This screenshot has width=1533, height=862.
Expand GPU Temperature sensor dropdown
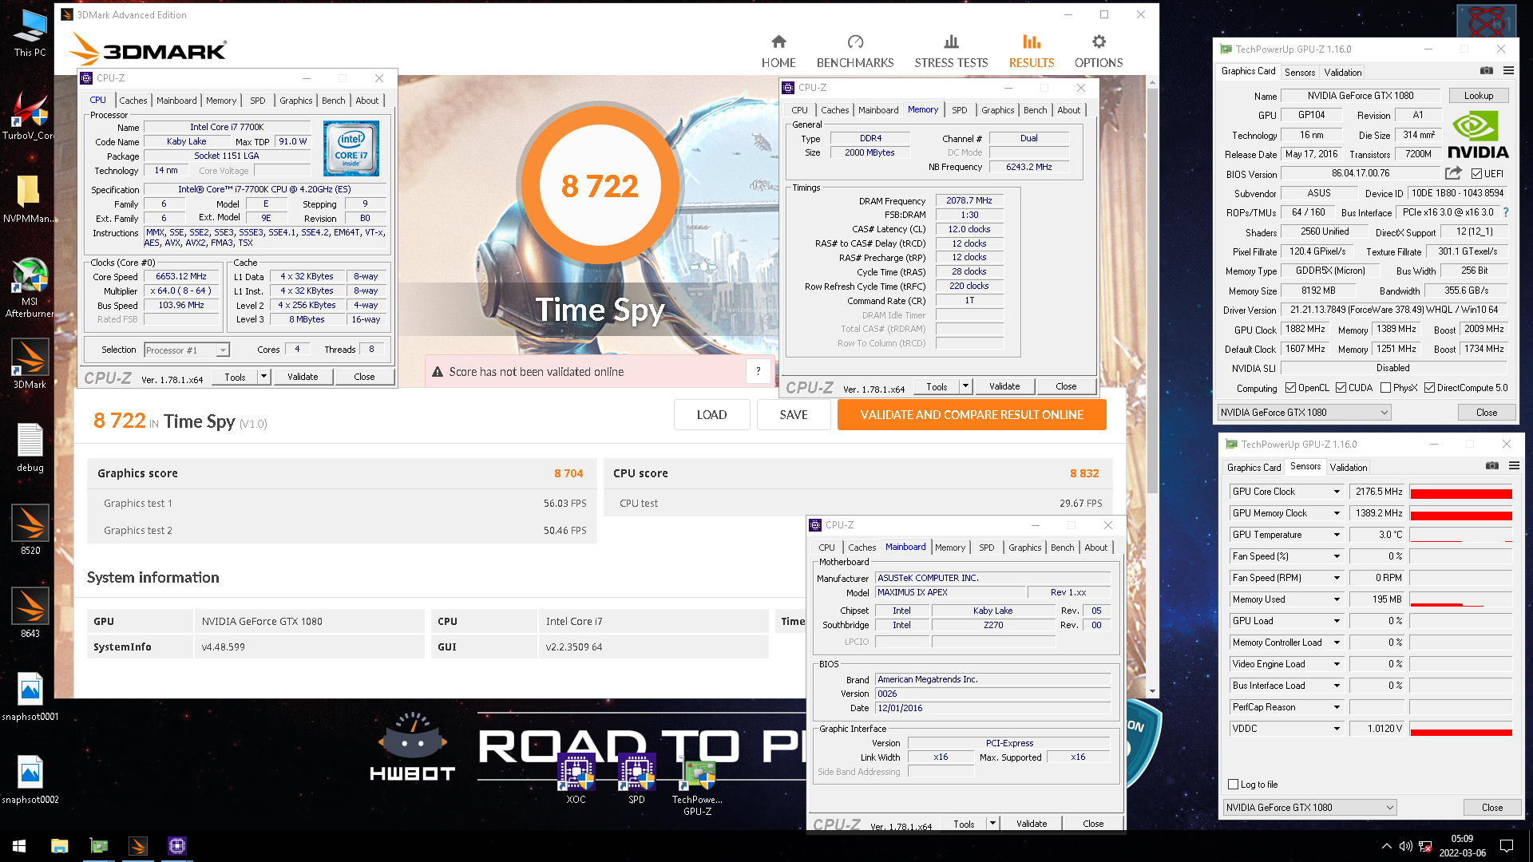(1337, 535)
